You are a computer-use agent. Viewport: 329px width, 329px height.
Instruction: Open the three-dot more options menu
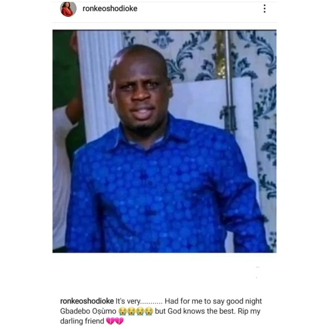point(264,9)
